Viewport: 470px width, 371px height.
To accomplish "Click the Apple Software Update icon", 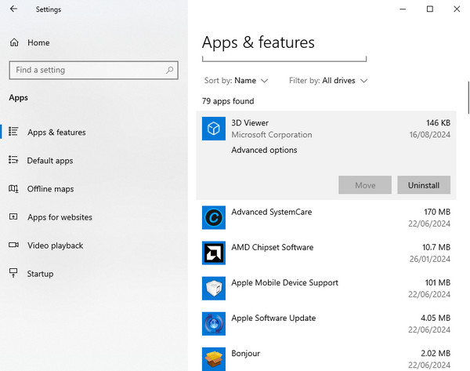I will click(214, 324).
